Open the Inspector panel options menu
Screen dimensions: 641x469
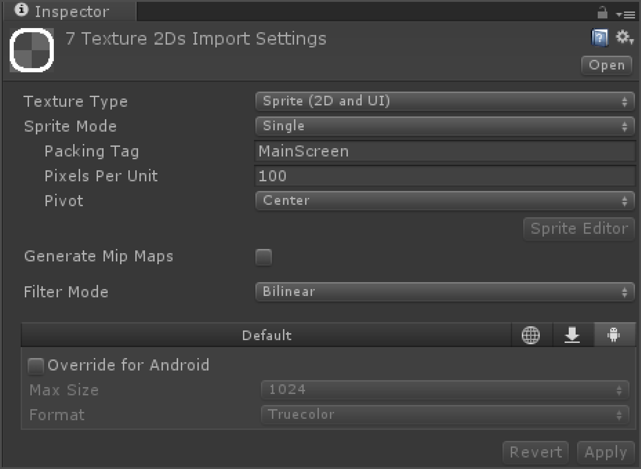point(626,14)
